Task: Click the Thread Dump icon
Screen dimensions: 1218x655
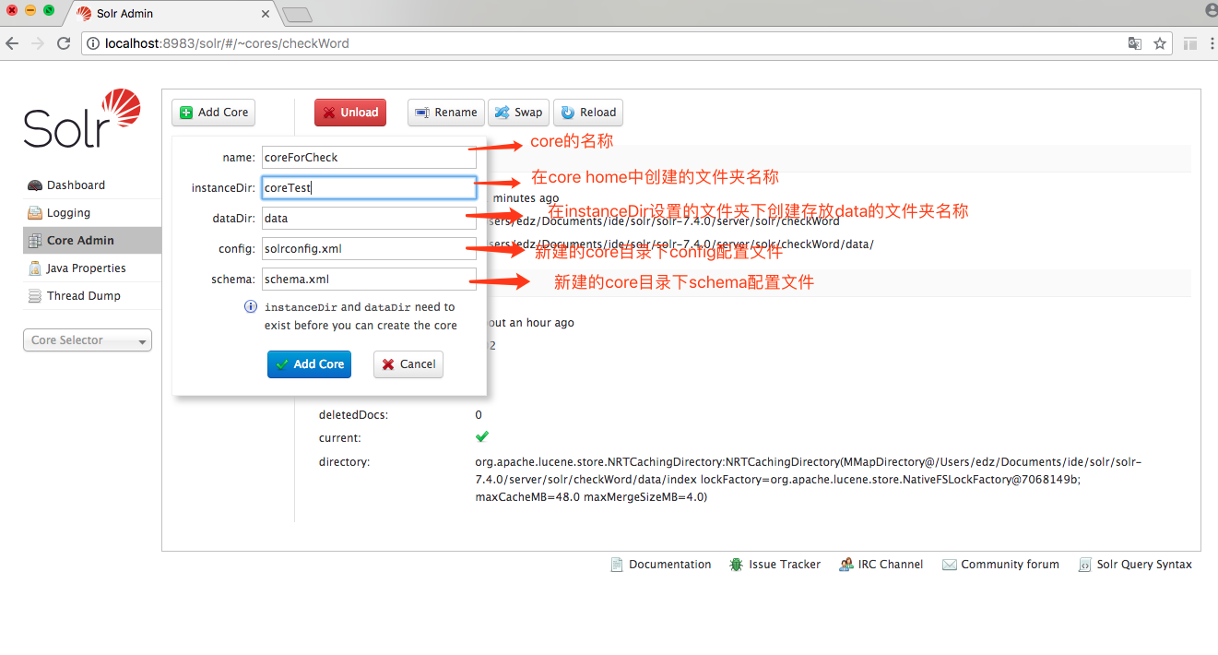Action: pyautogui.click(x=35, y=296)
